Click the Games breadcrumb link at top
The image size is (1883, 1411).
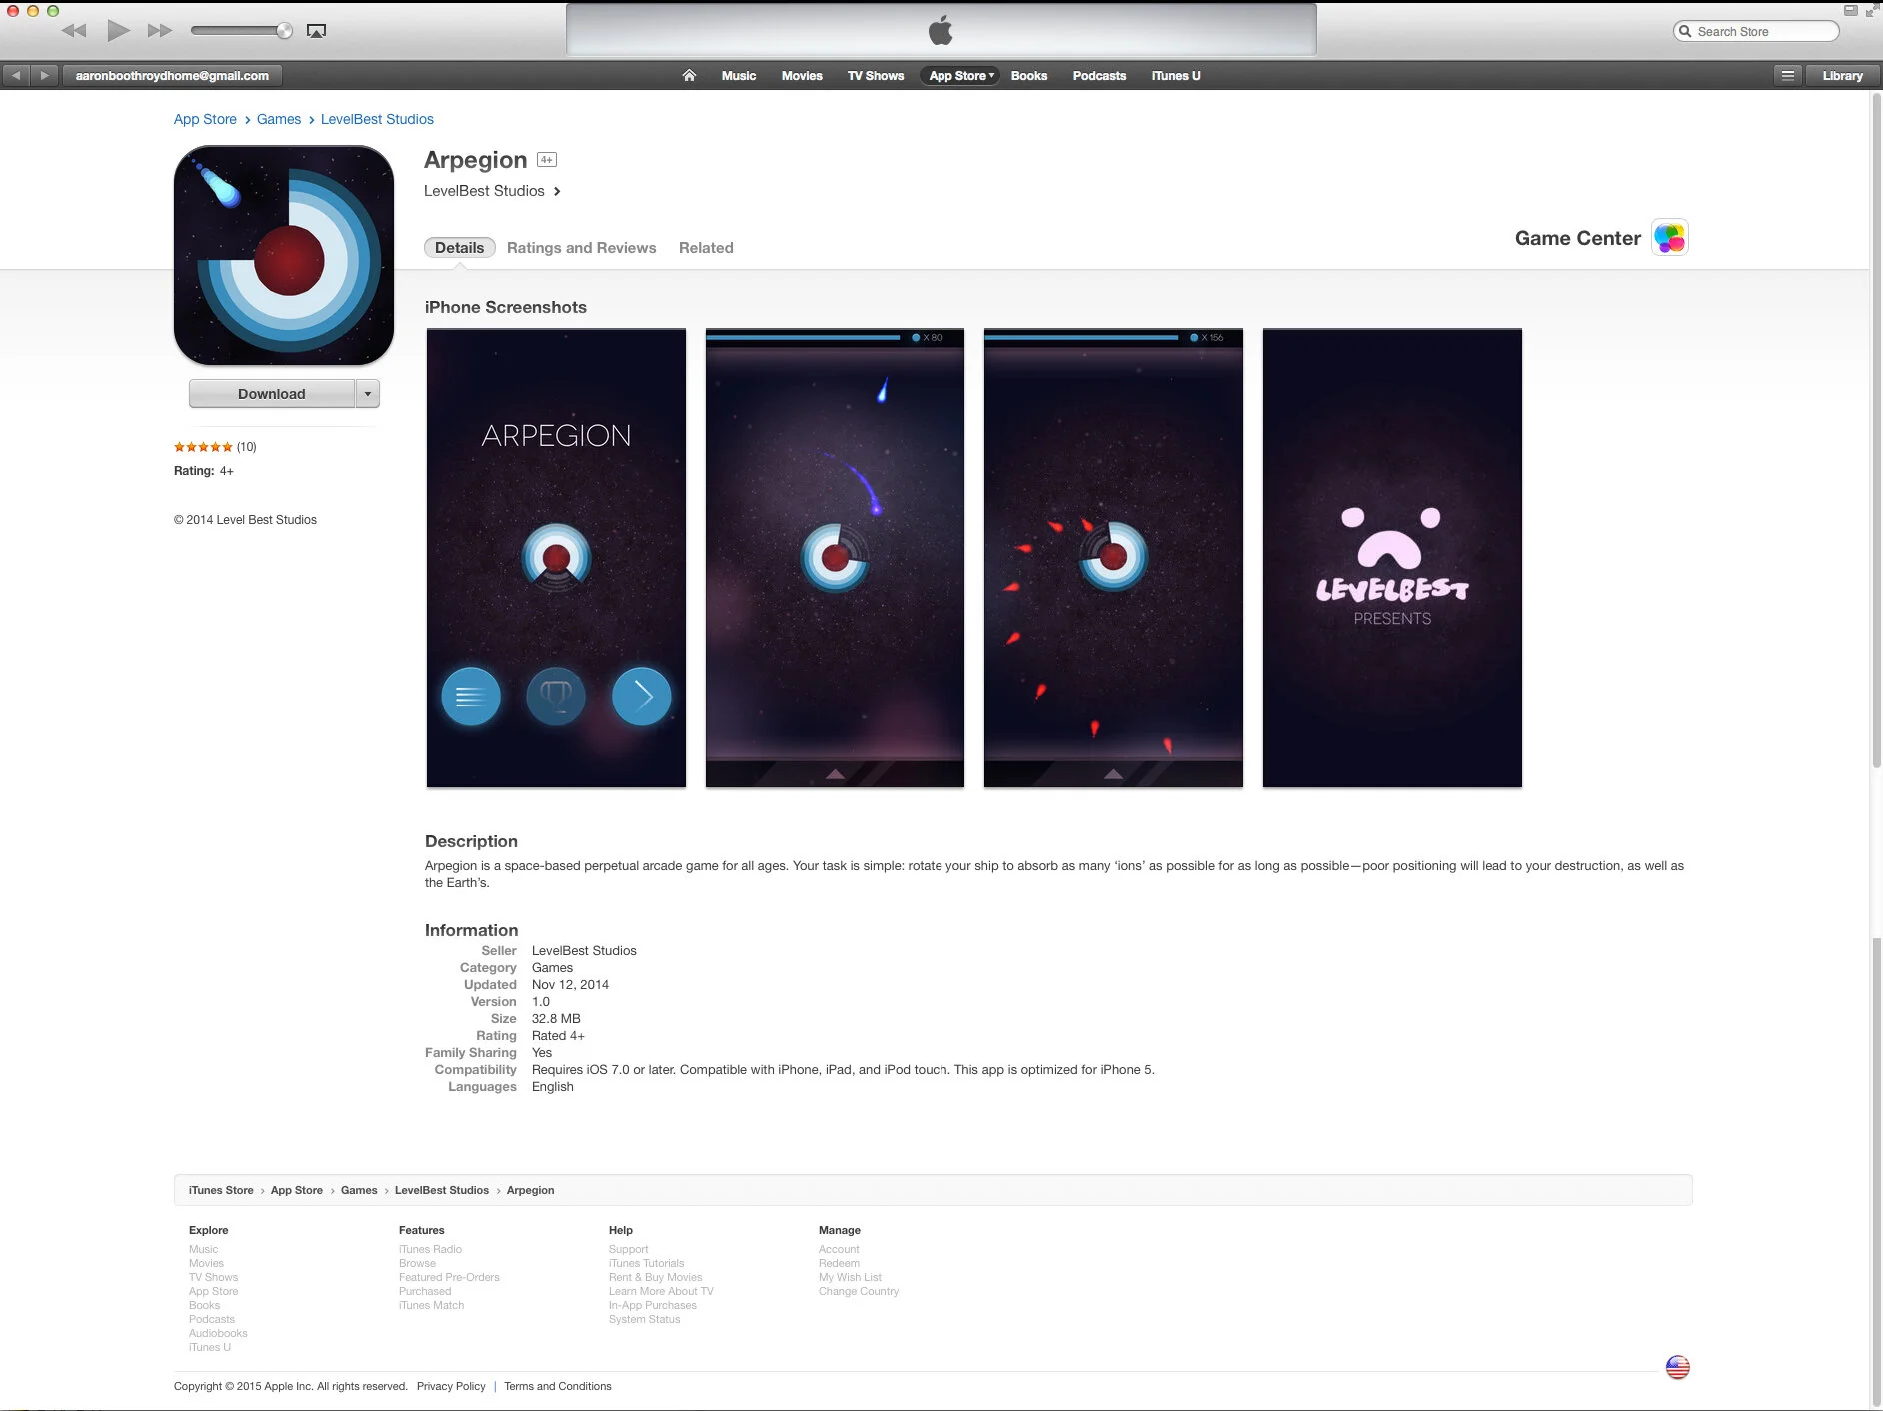pyautogui.click(x=279, y=119)
